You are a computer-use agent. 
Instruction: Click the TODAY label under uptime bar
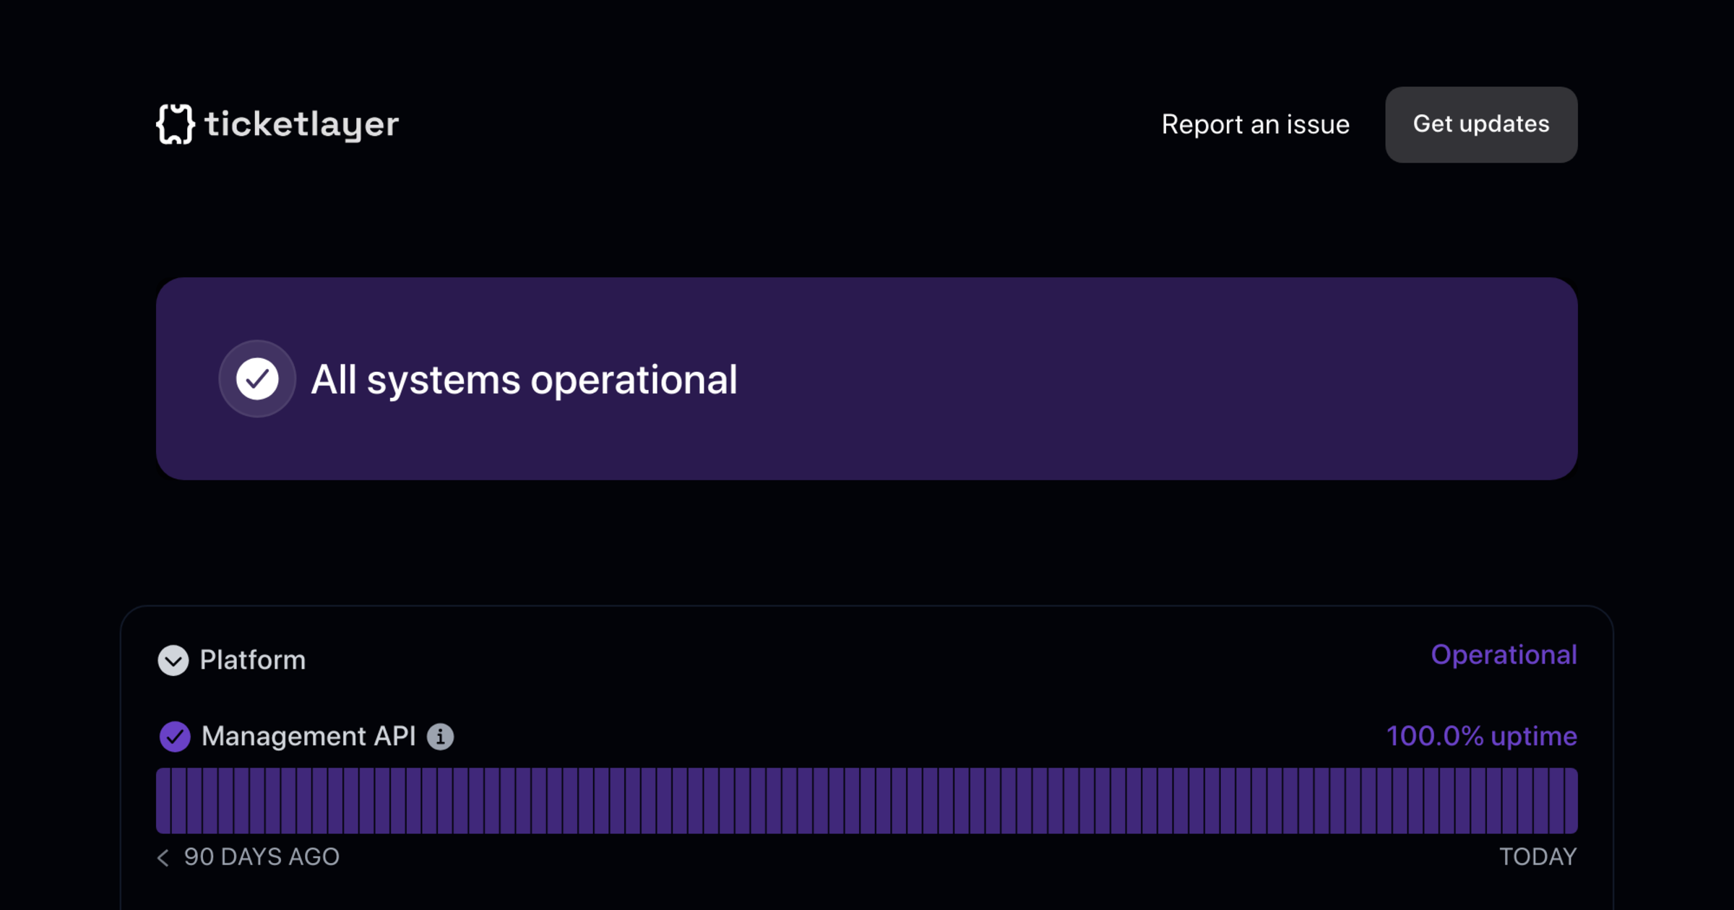[x=1537, y=857]
